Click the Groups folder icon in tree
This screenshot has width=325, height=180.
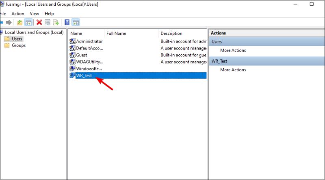tap(7, 45)
